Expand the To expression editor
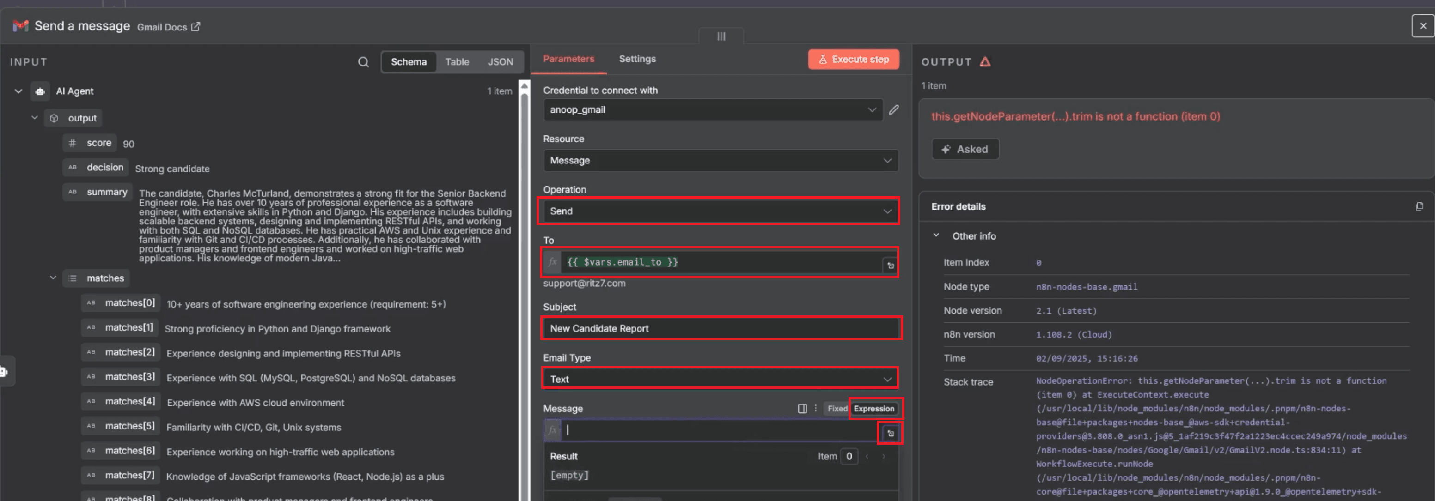The image size is (1435, 501). click(890, 266)
